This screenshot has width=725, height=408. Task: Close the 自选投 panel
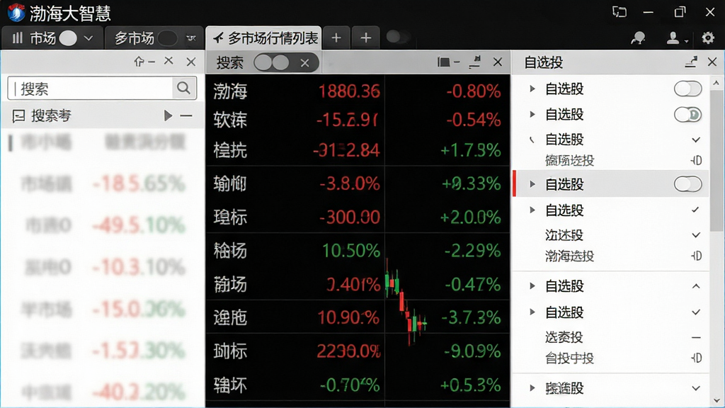tap(712, 62)
